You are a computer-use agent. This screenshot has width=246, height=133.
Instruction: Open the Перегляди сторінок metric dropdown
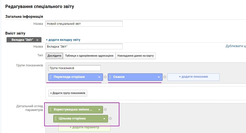click(x=99, y=77)
